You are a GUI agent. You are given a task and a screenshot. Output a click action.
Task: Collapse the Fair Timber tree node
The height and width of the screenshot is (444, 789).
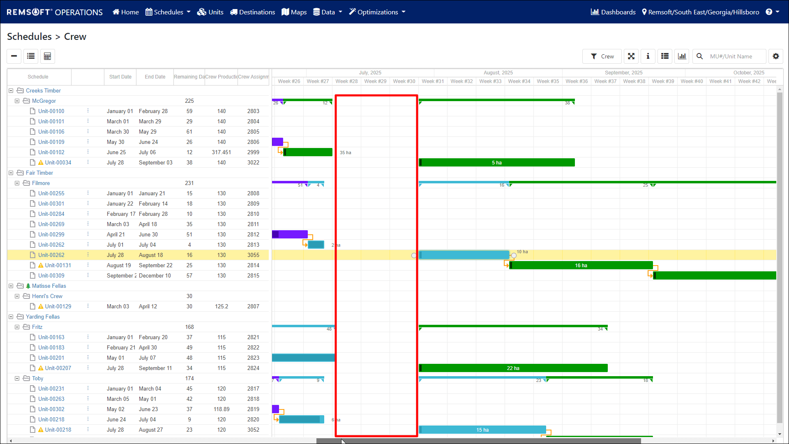pos(10,173)
